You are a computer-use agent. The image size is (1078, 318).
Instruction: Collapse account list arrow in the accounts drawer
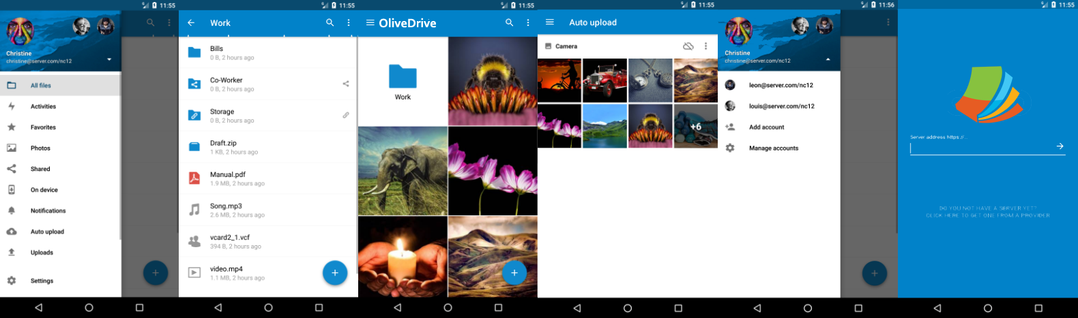coord(828,60)
